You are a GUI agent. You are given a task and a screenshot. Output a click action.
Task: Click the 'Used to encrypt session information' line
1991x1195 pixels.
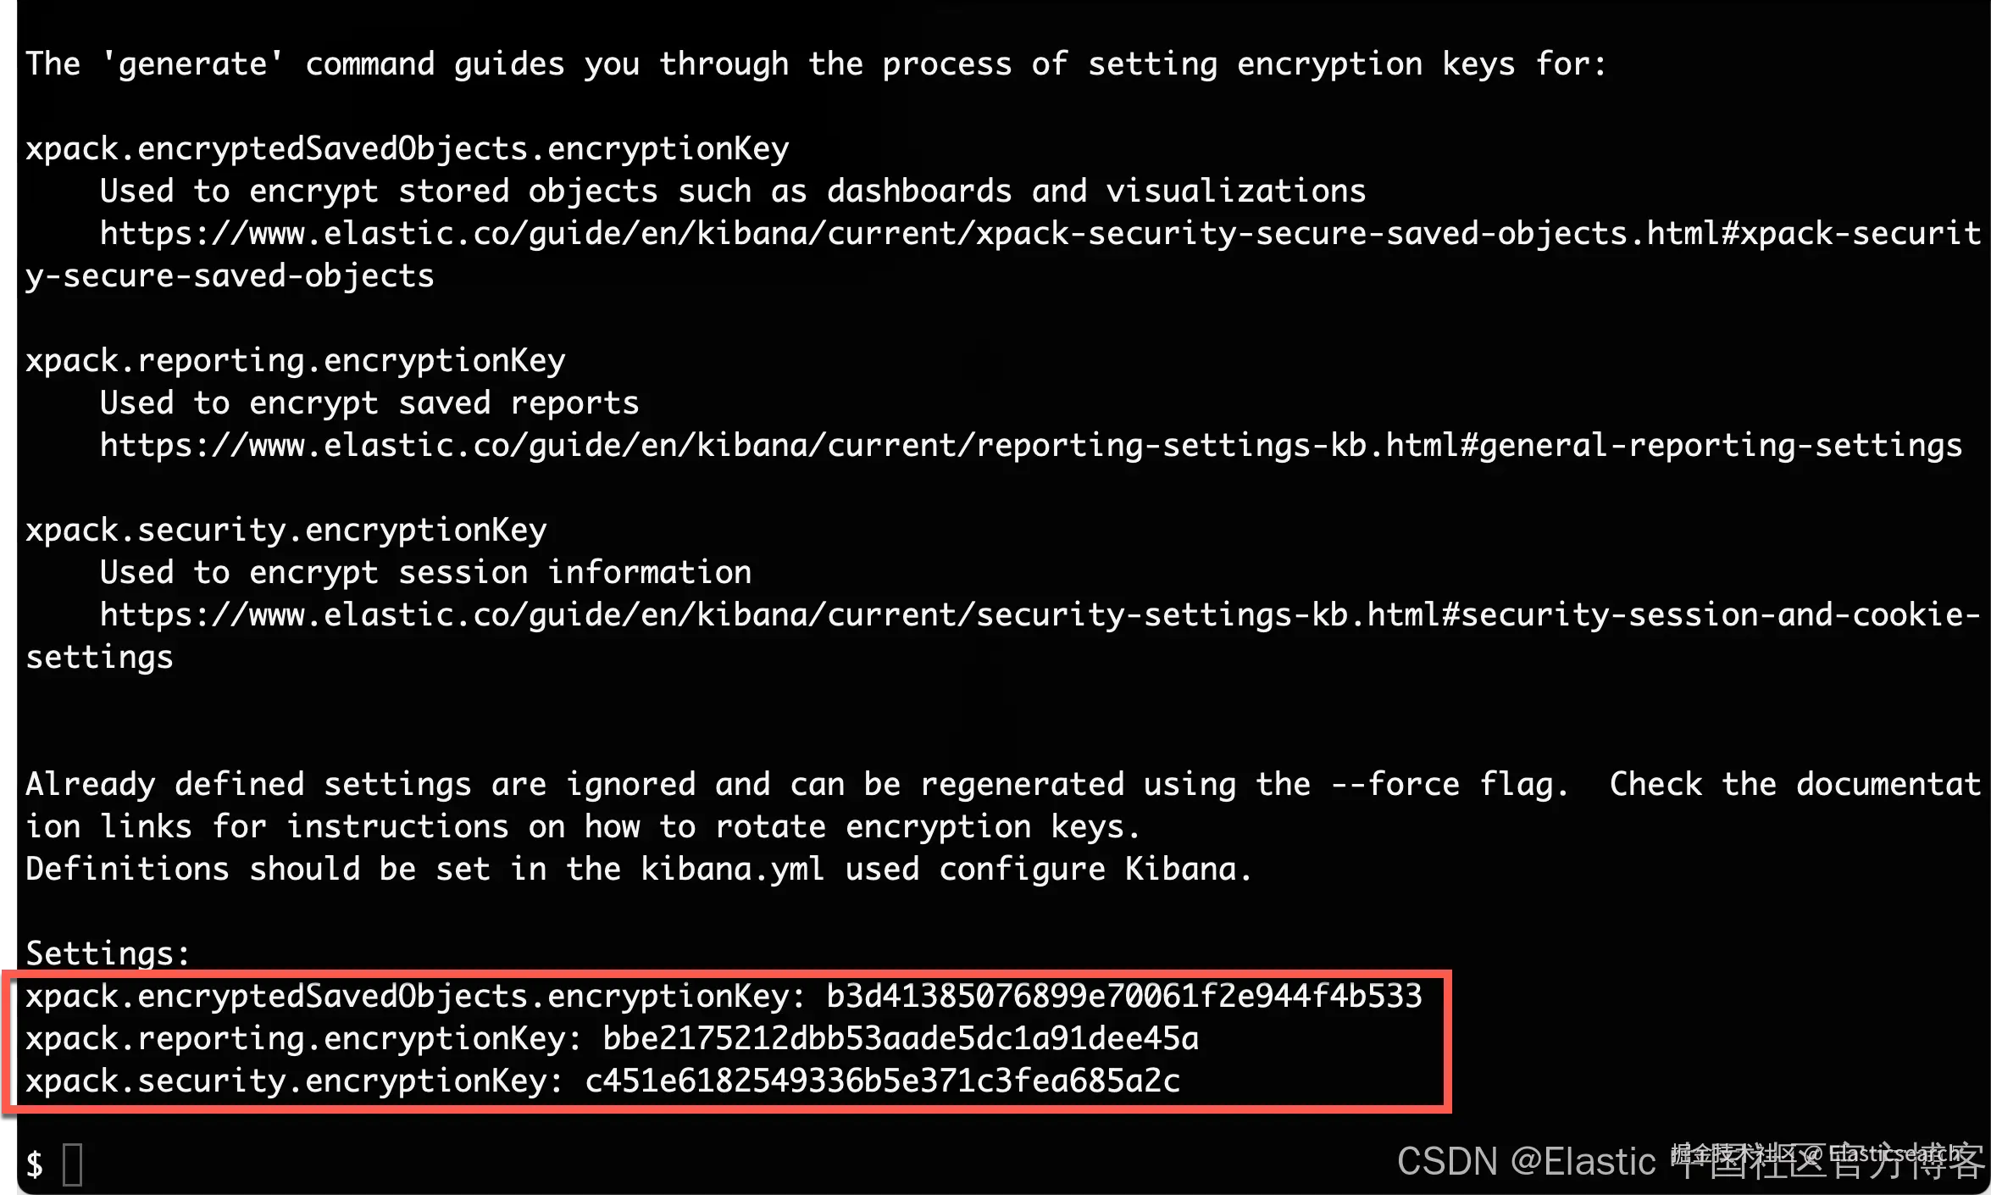coord(425,573)
